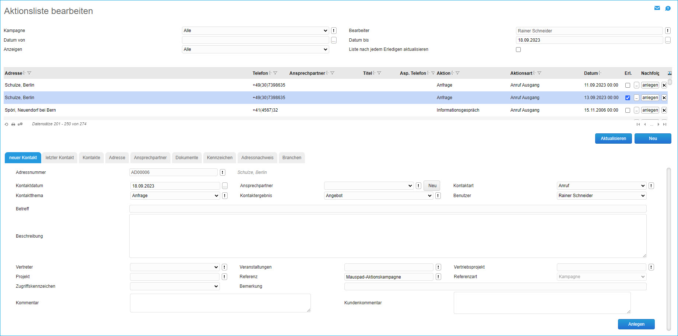Toggle Liste nach jedem Erledigen aktualisieren
This screenshot has height=336, width=678.
pos(518,49)
